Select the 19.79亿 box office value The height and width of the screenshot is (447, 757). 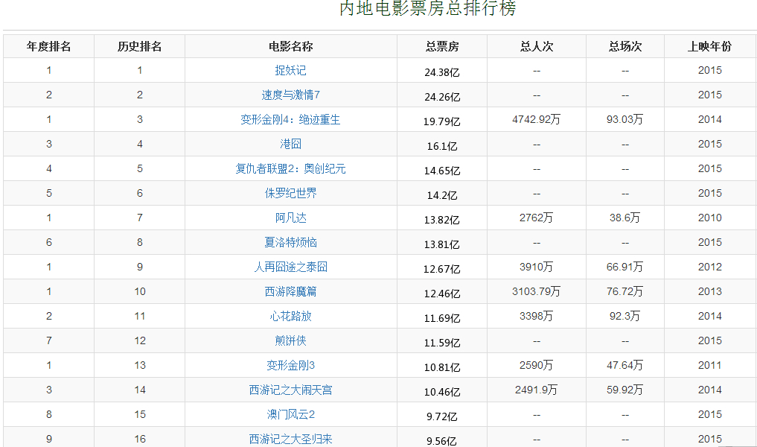coord(442,121)
